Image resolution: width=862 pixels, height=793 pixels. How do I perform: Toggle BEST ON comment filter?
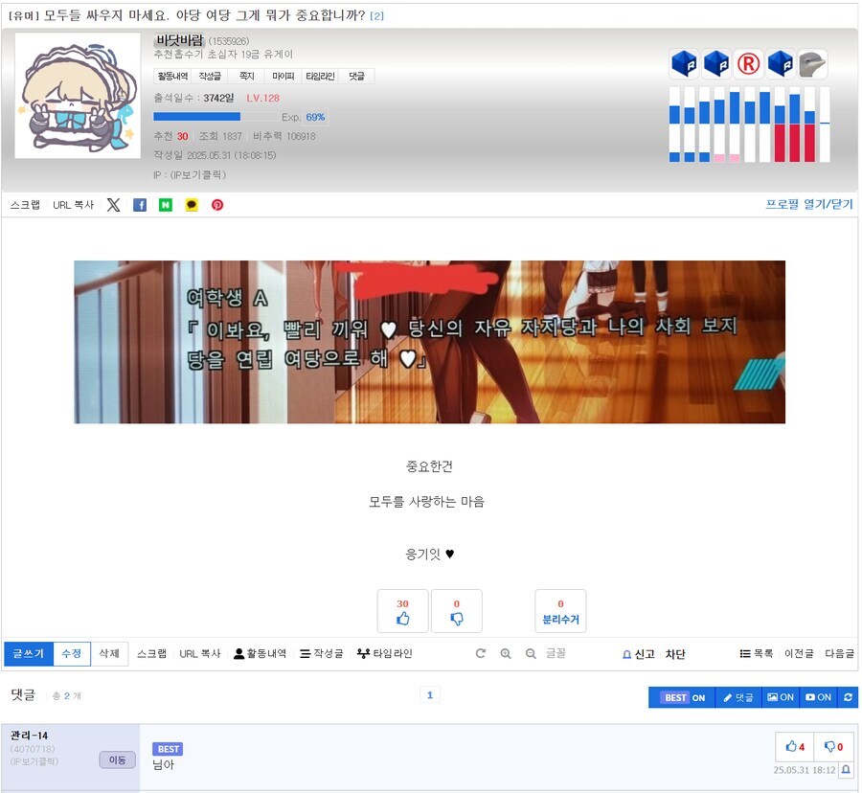click(682, 697)
